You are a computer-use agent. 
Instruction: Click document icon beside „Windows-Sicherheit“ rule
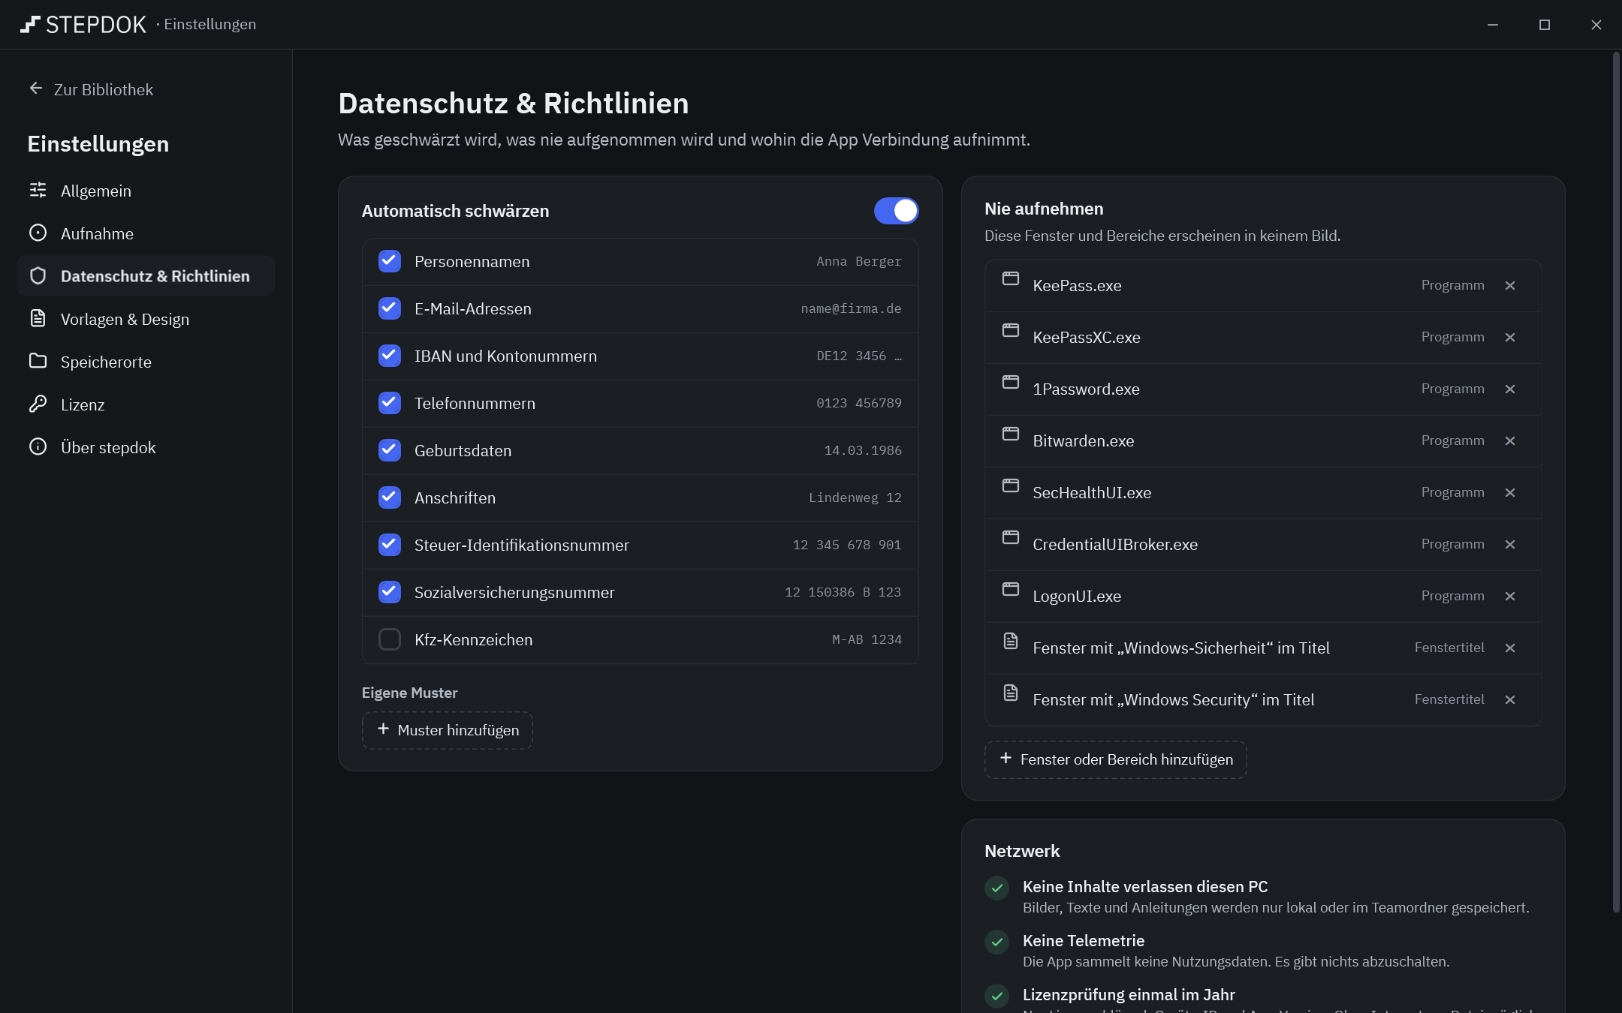click(x=1011, y=641)
